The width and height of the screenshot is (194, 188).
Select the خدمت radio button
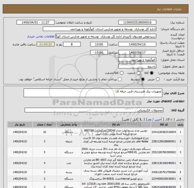(138, 73)
